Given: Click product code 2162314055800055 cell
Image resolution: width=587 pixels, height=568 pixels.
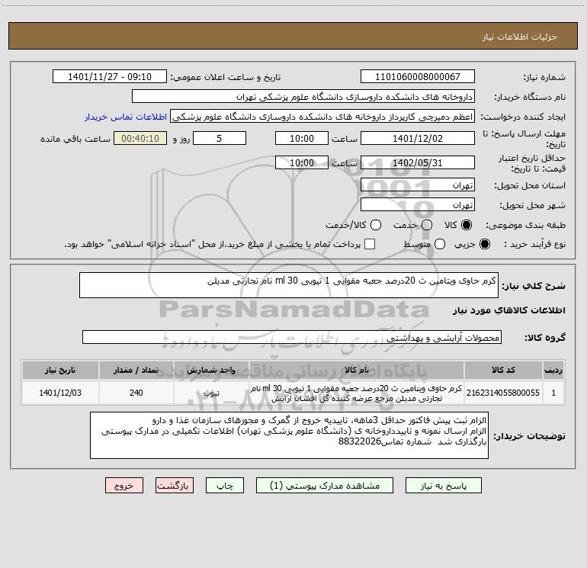Looking at the screenshot, I should point(503,393).
